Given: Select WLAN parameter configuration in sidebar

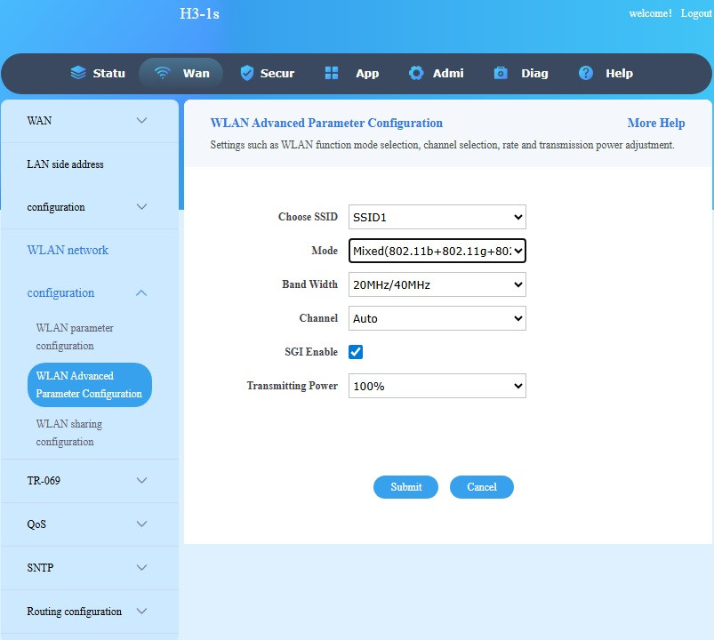Looking at the screenshot, I should 75,337.
